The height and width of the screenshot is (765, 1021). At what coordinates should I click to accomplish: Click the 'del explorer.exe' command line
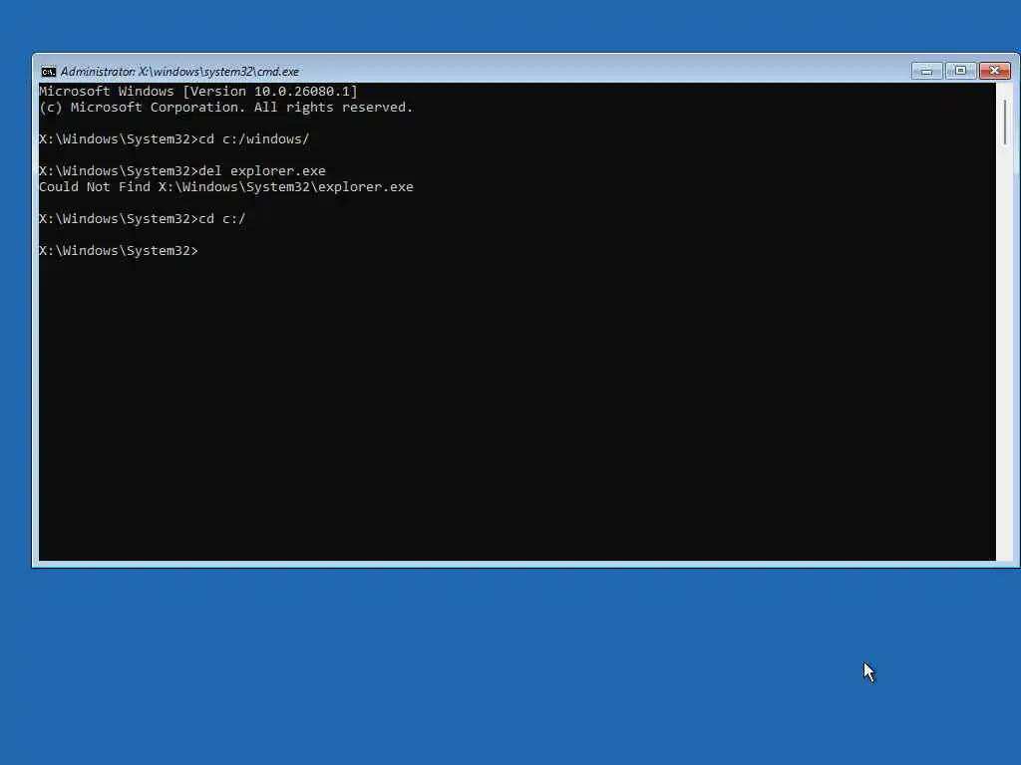tap(182, 171)
